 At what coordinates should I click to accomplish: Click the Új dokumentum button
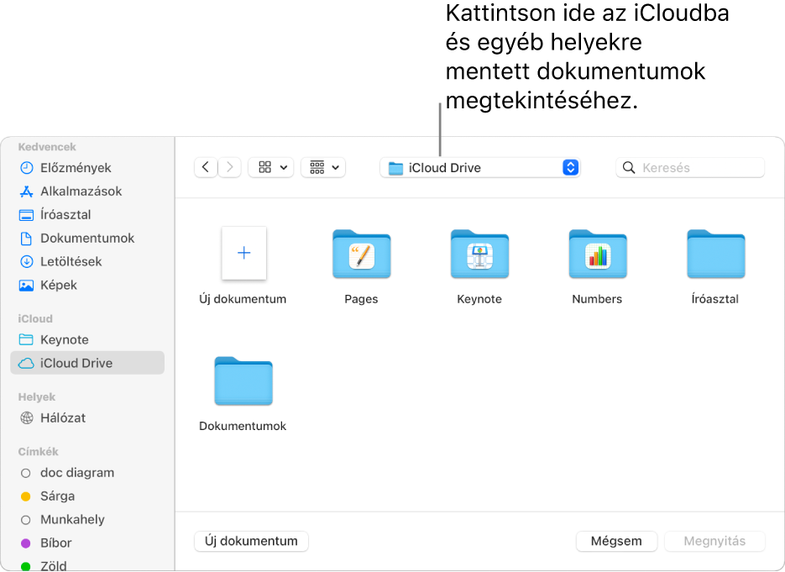click(251, 541)
